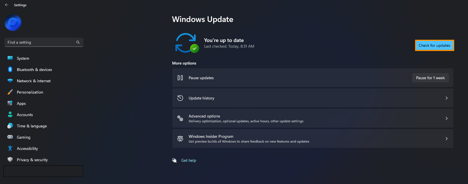Screen dimensions: 468x184
Task: Click Pause for 1 week button
Action: tap(431, 78)
